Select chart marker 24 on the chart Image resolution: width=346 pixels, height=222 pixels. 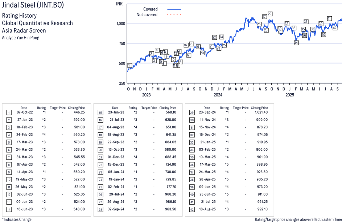coord(221,37)
